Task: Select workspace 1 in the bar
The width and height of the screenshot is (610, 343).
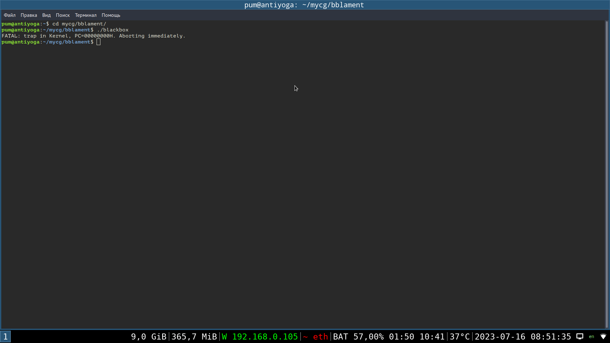Action: pyautogui.click(x=5, y=336)
